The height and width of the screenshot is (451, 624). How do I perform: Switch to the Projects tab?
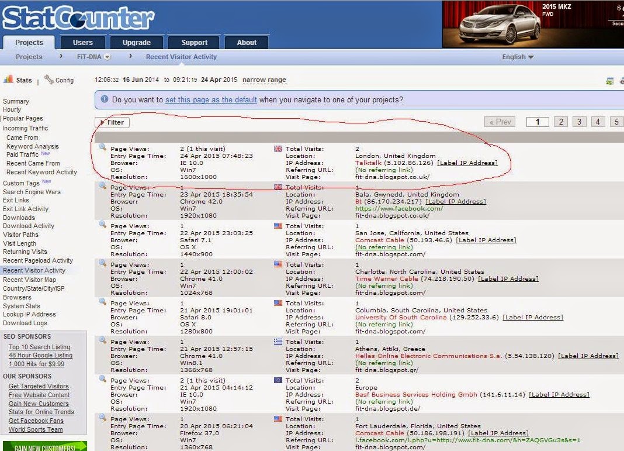pos(29,43)
